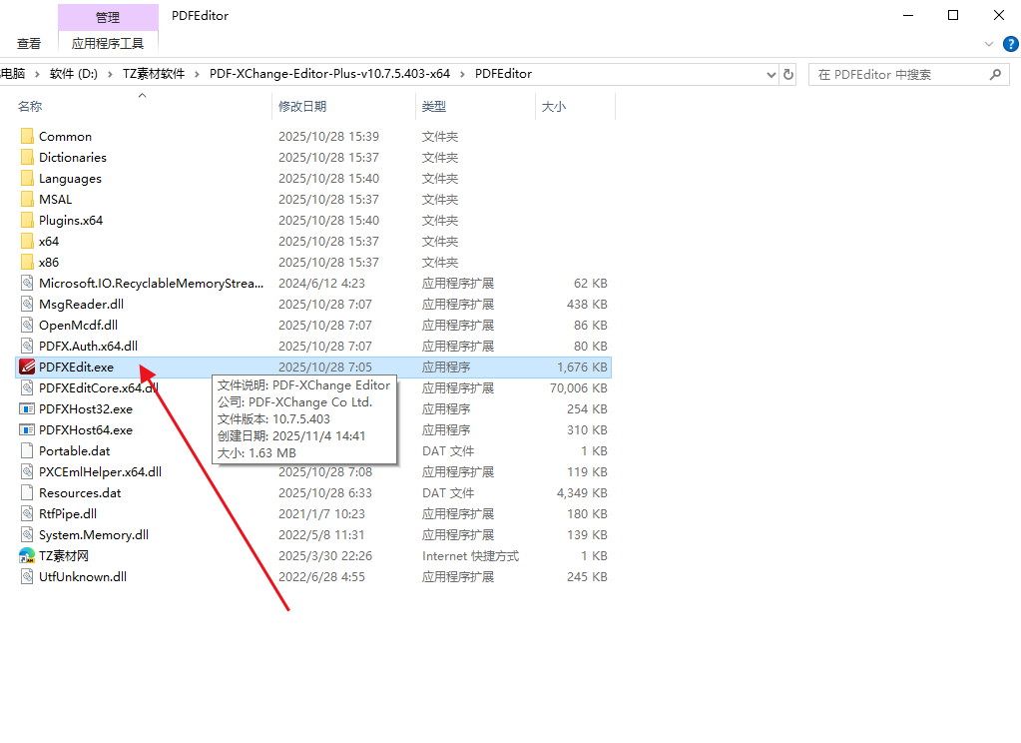Click the UtfUnknown.dll file icon

(x=27, y=577)
